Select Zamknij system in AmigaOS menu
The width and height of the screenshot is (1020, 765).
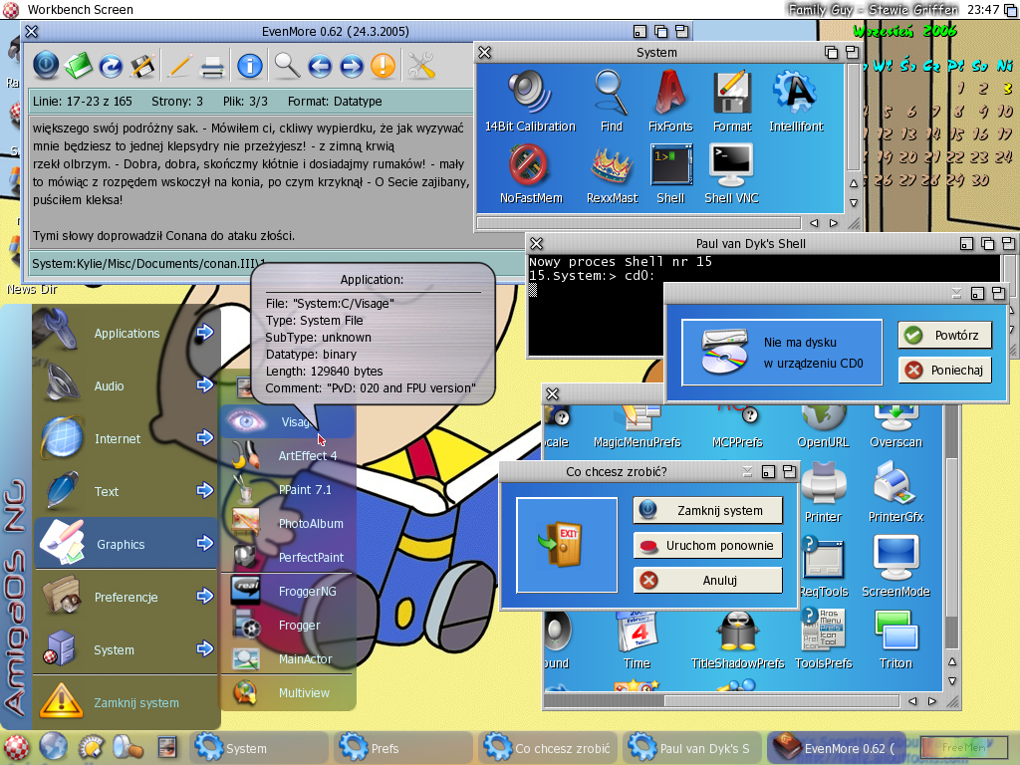point(126,702)
